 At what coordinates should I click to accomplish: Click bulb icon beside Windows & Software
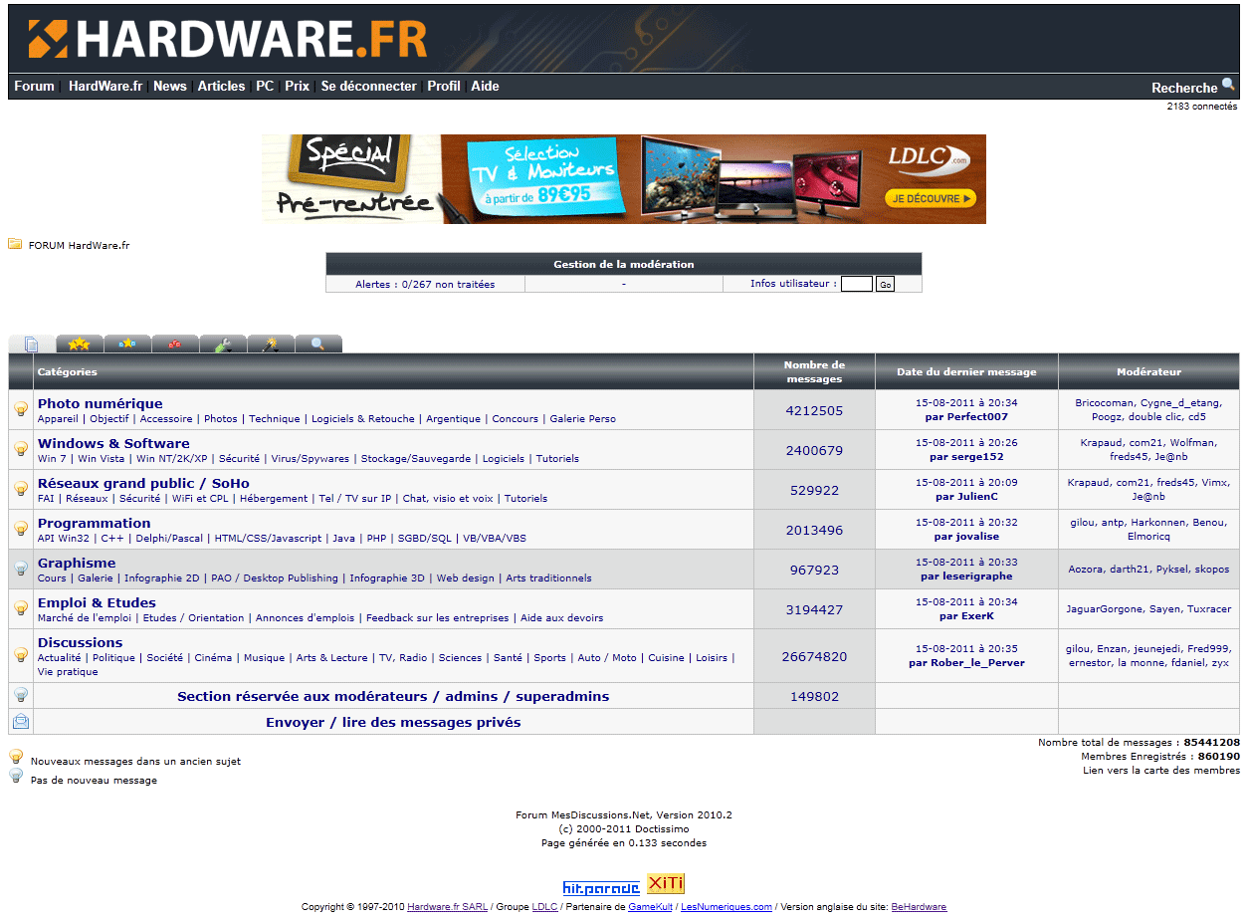21,449
